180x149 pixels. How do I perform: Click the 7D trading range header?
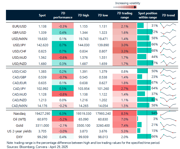point(123,15)
